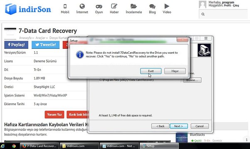Click the site search box

223,14
